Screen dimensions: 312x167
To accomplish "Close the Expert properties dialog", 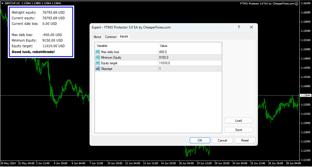I will [251, 27].
